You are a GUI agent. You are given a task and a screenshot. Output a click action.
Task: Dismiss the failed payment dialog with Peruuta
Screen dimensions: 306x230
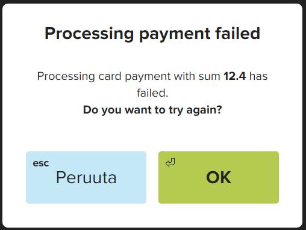[x=86, y=177]
